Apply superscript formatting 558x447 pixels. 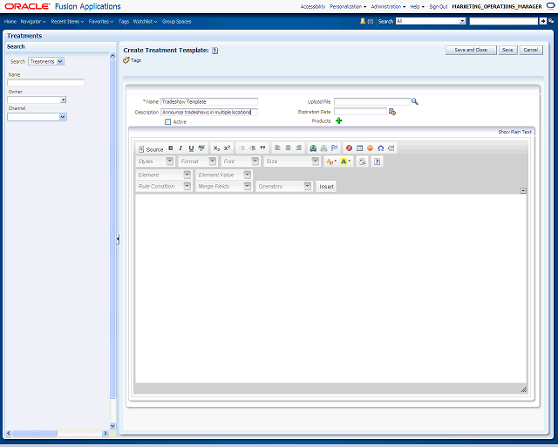click(x=227, y=148)
